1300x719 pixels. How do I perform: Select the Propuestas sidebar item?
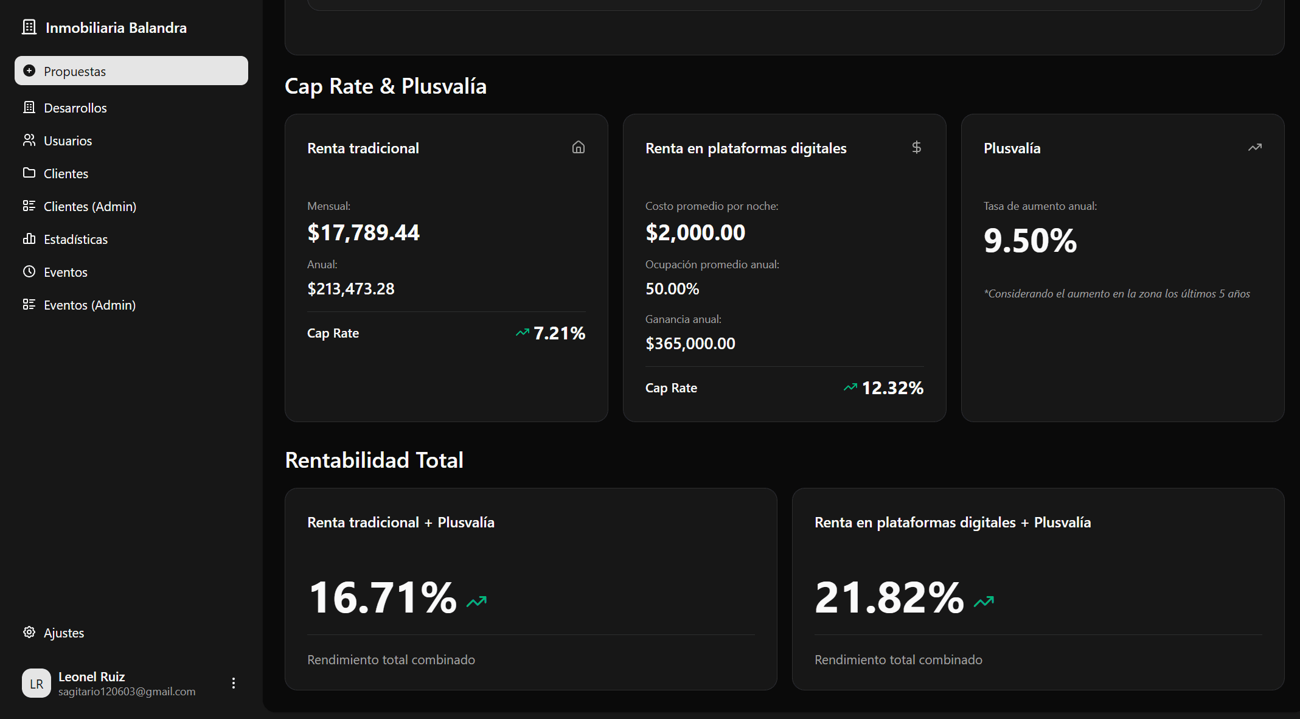131,71
